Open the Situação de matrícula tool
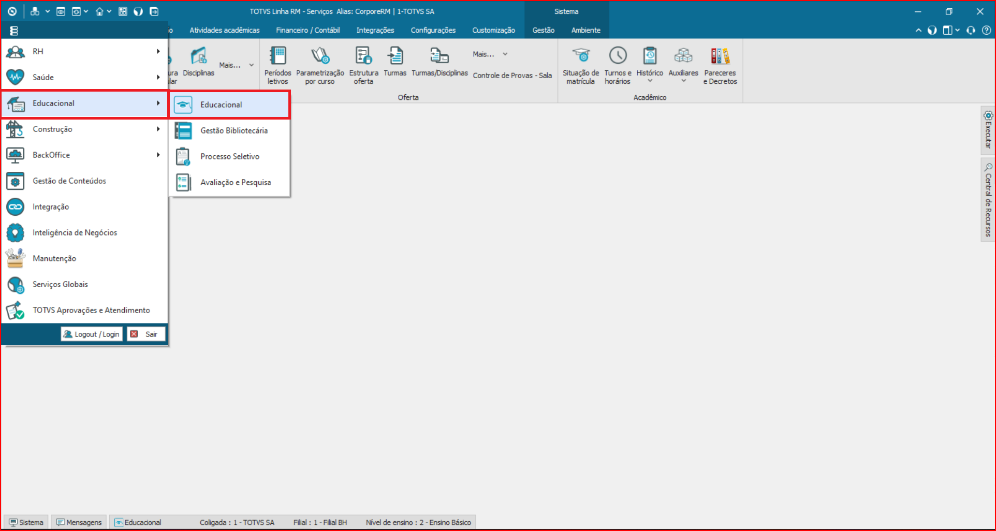 [x=581, y=65]
